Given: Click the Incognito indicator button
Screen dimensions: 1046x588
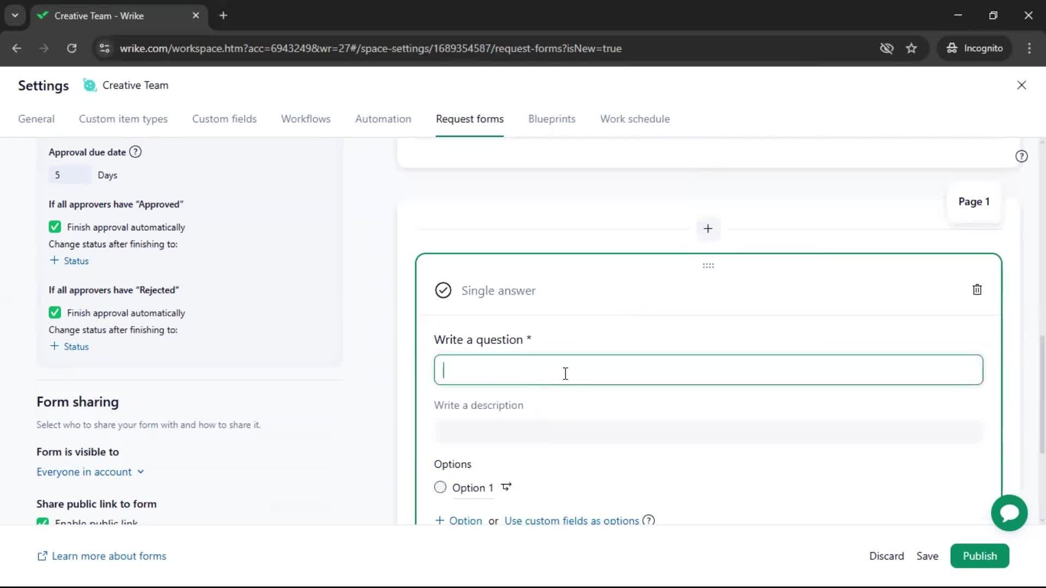Looking at the screenshot, I should 975,48.
